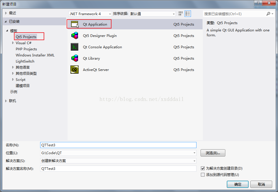Select Qt5 Projects in the tree

point(26,37)
